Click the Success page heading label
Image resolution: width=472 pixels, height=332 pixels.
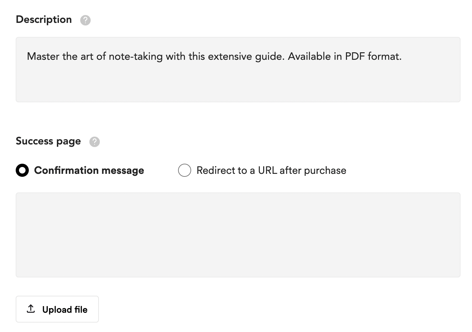48,141
